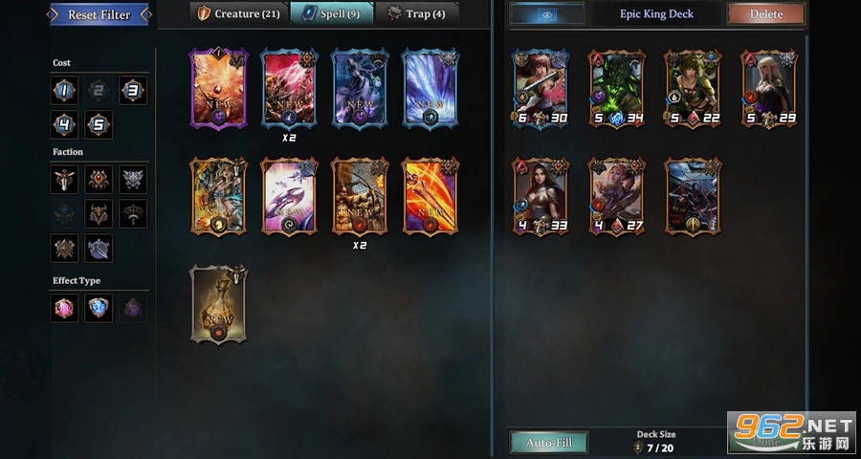Click the eye icon to view the deck
The image size is (861, 459).
[x=547, y=14]
